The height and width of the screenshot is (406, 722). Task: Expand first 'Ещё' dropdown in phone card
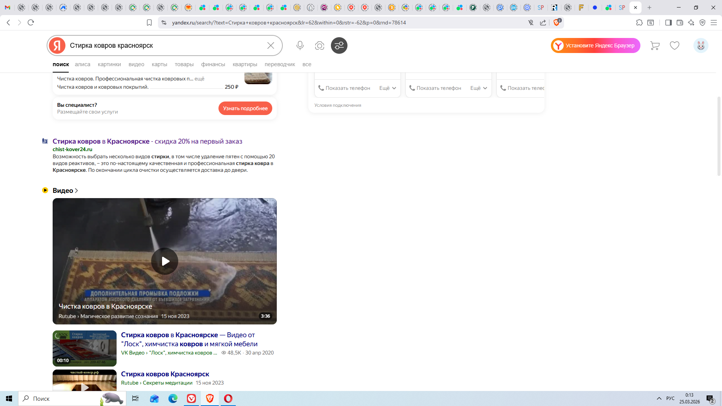pyautogui.click(x=388, y=88)
